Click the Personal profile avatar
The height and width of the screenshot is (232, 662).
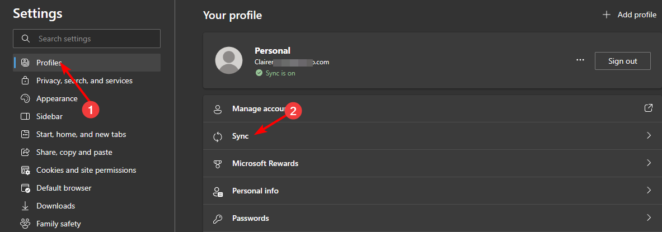point(229,61)
